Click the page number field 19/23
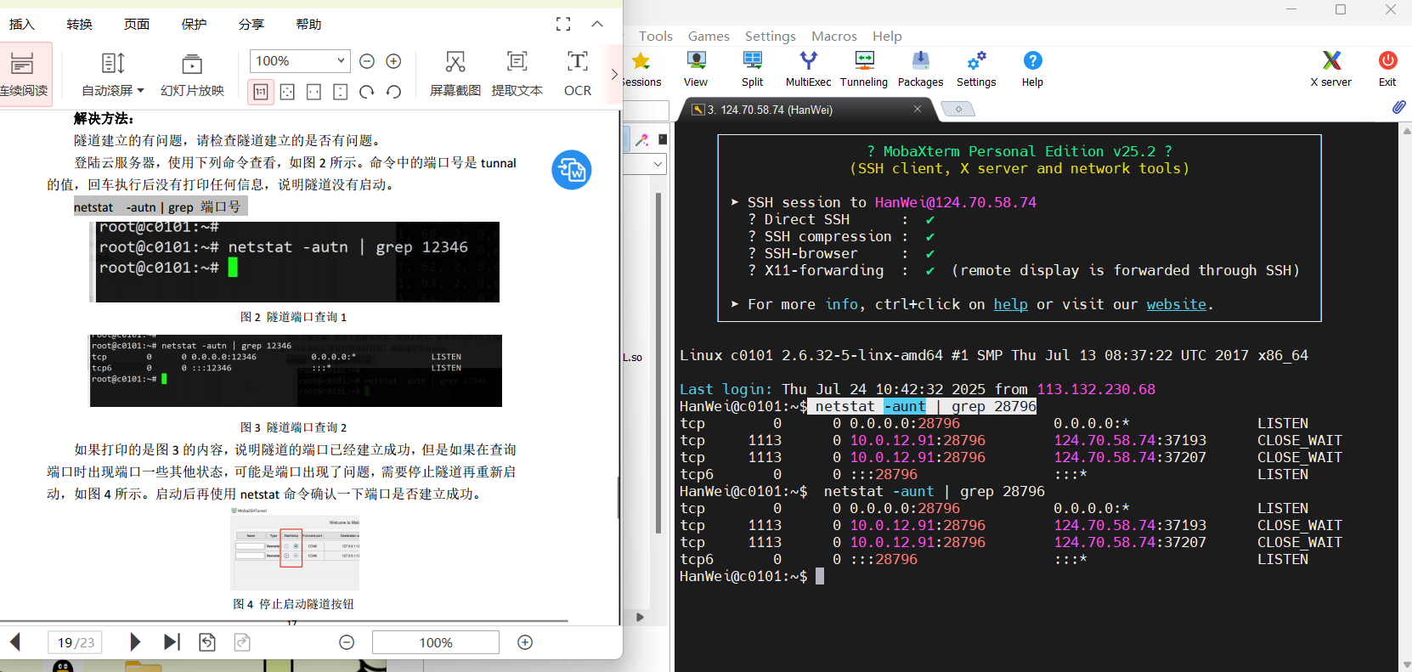Screen dimensions: 1412x672 [75, 642]
